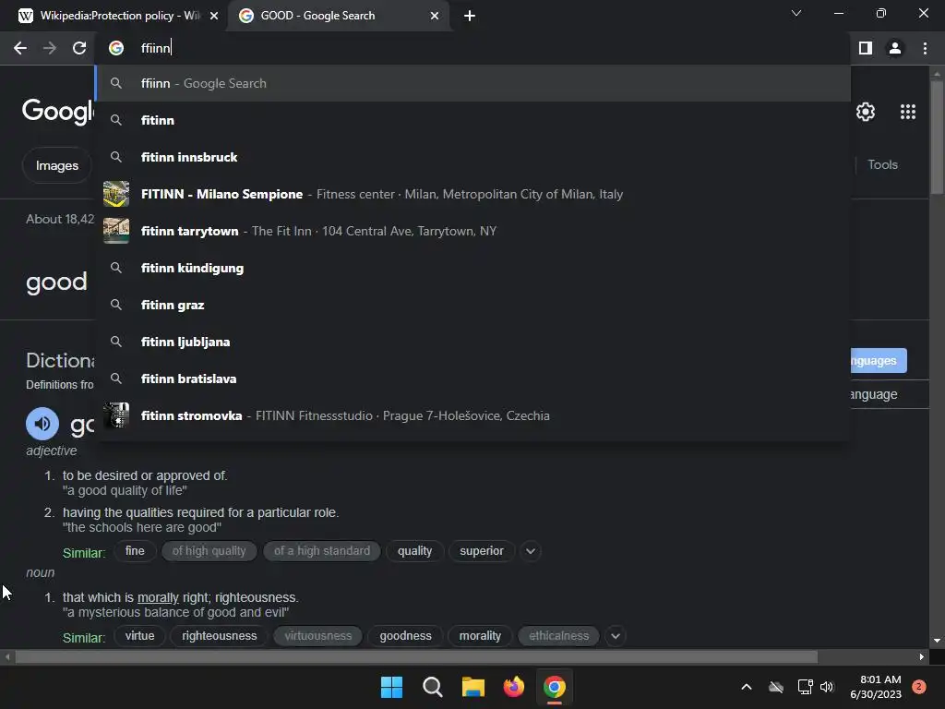
Task: Close the GOOD Google Search tab
Action: coord(435,16)
